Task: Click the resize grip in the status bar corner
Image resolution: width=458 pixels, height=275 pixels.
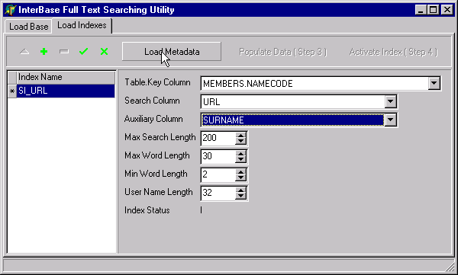Action: (450, 267)
